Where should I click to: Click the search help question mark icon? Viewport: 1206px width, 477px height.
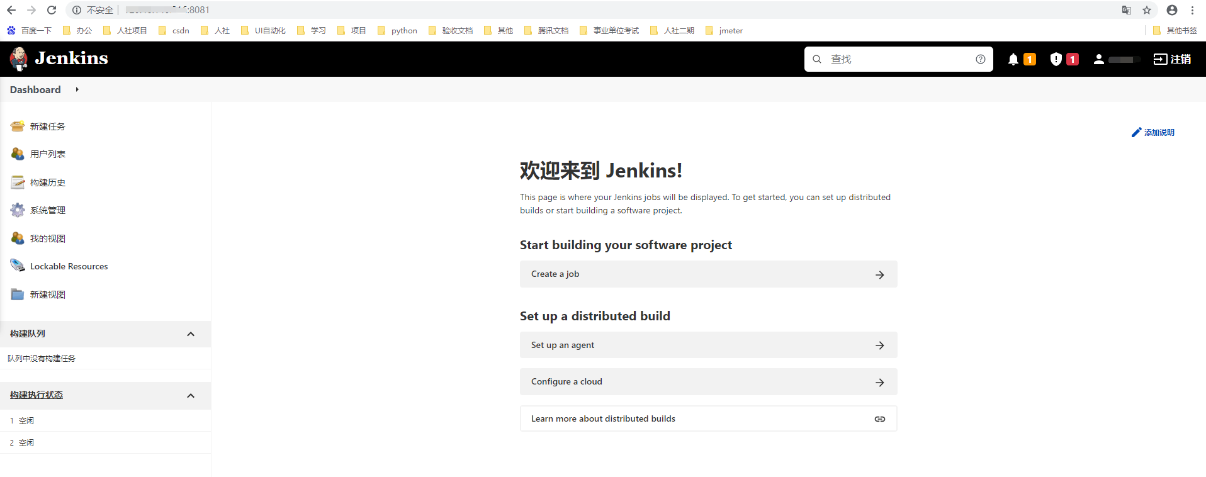coord(980,59)
